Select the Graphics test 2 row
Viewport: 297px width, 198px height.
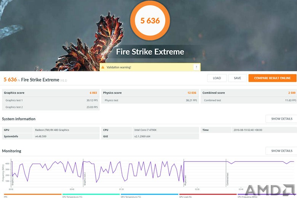click(51, 107)
